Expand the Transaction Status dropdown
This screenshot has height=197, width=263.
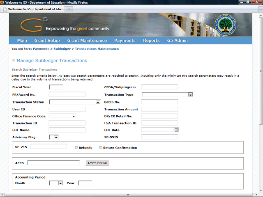pos(98,102)
